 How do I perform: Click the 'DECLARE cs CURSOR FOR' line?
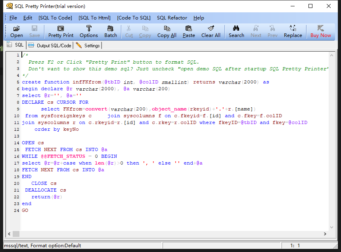tap(55, 102)
